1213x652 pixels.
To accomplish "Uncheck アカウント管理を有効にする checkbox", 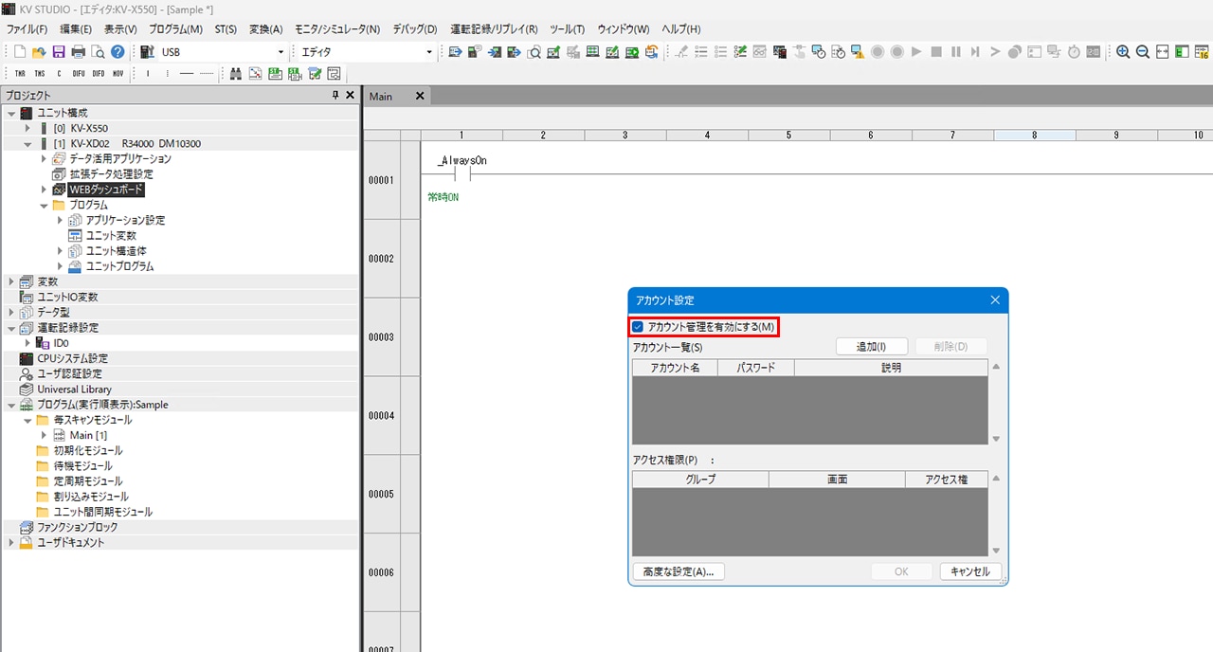I will tap(638, 327).
